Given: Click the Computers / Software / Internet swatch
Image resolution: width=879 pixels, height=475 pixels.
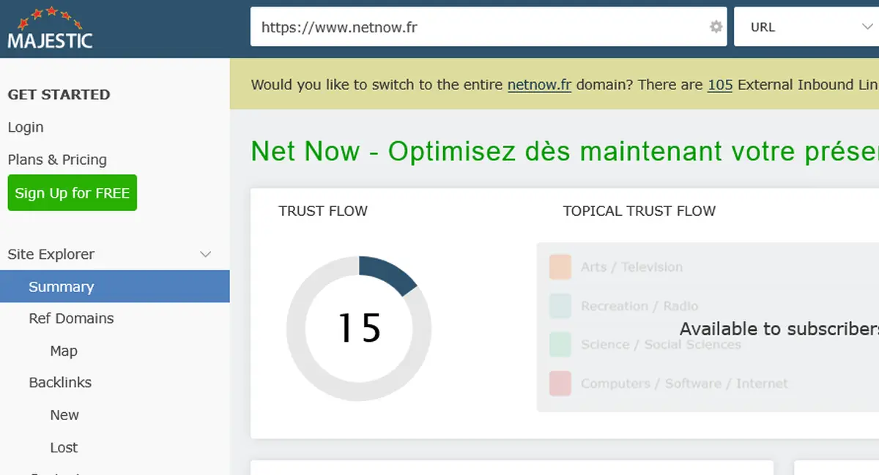Looking at the screenshot, I should click(560, 383).
